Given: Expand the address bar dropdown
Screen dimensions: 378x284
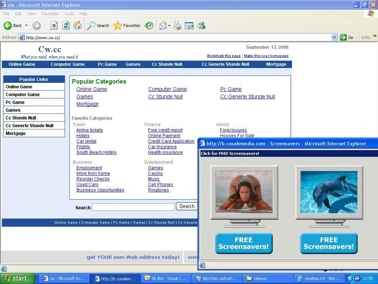Looking at the screenshot, I should tap(334, 37).
